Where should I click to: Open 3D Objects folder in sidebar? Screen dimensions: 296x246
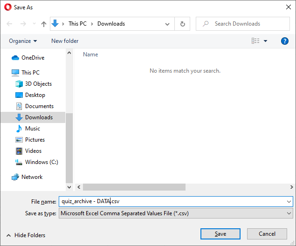click(x=38, y=84)
